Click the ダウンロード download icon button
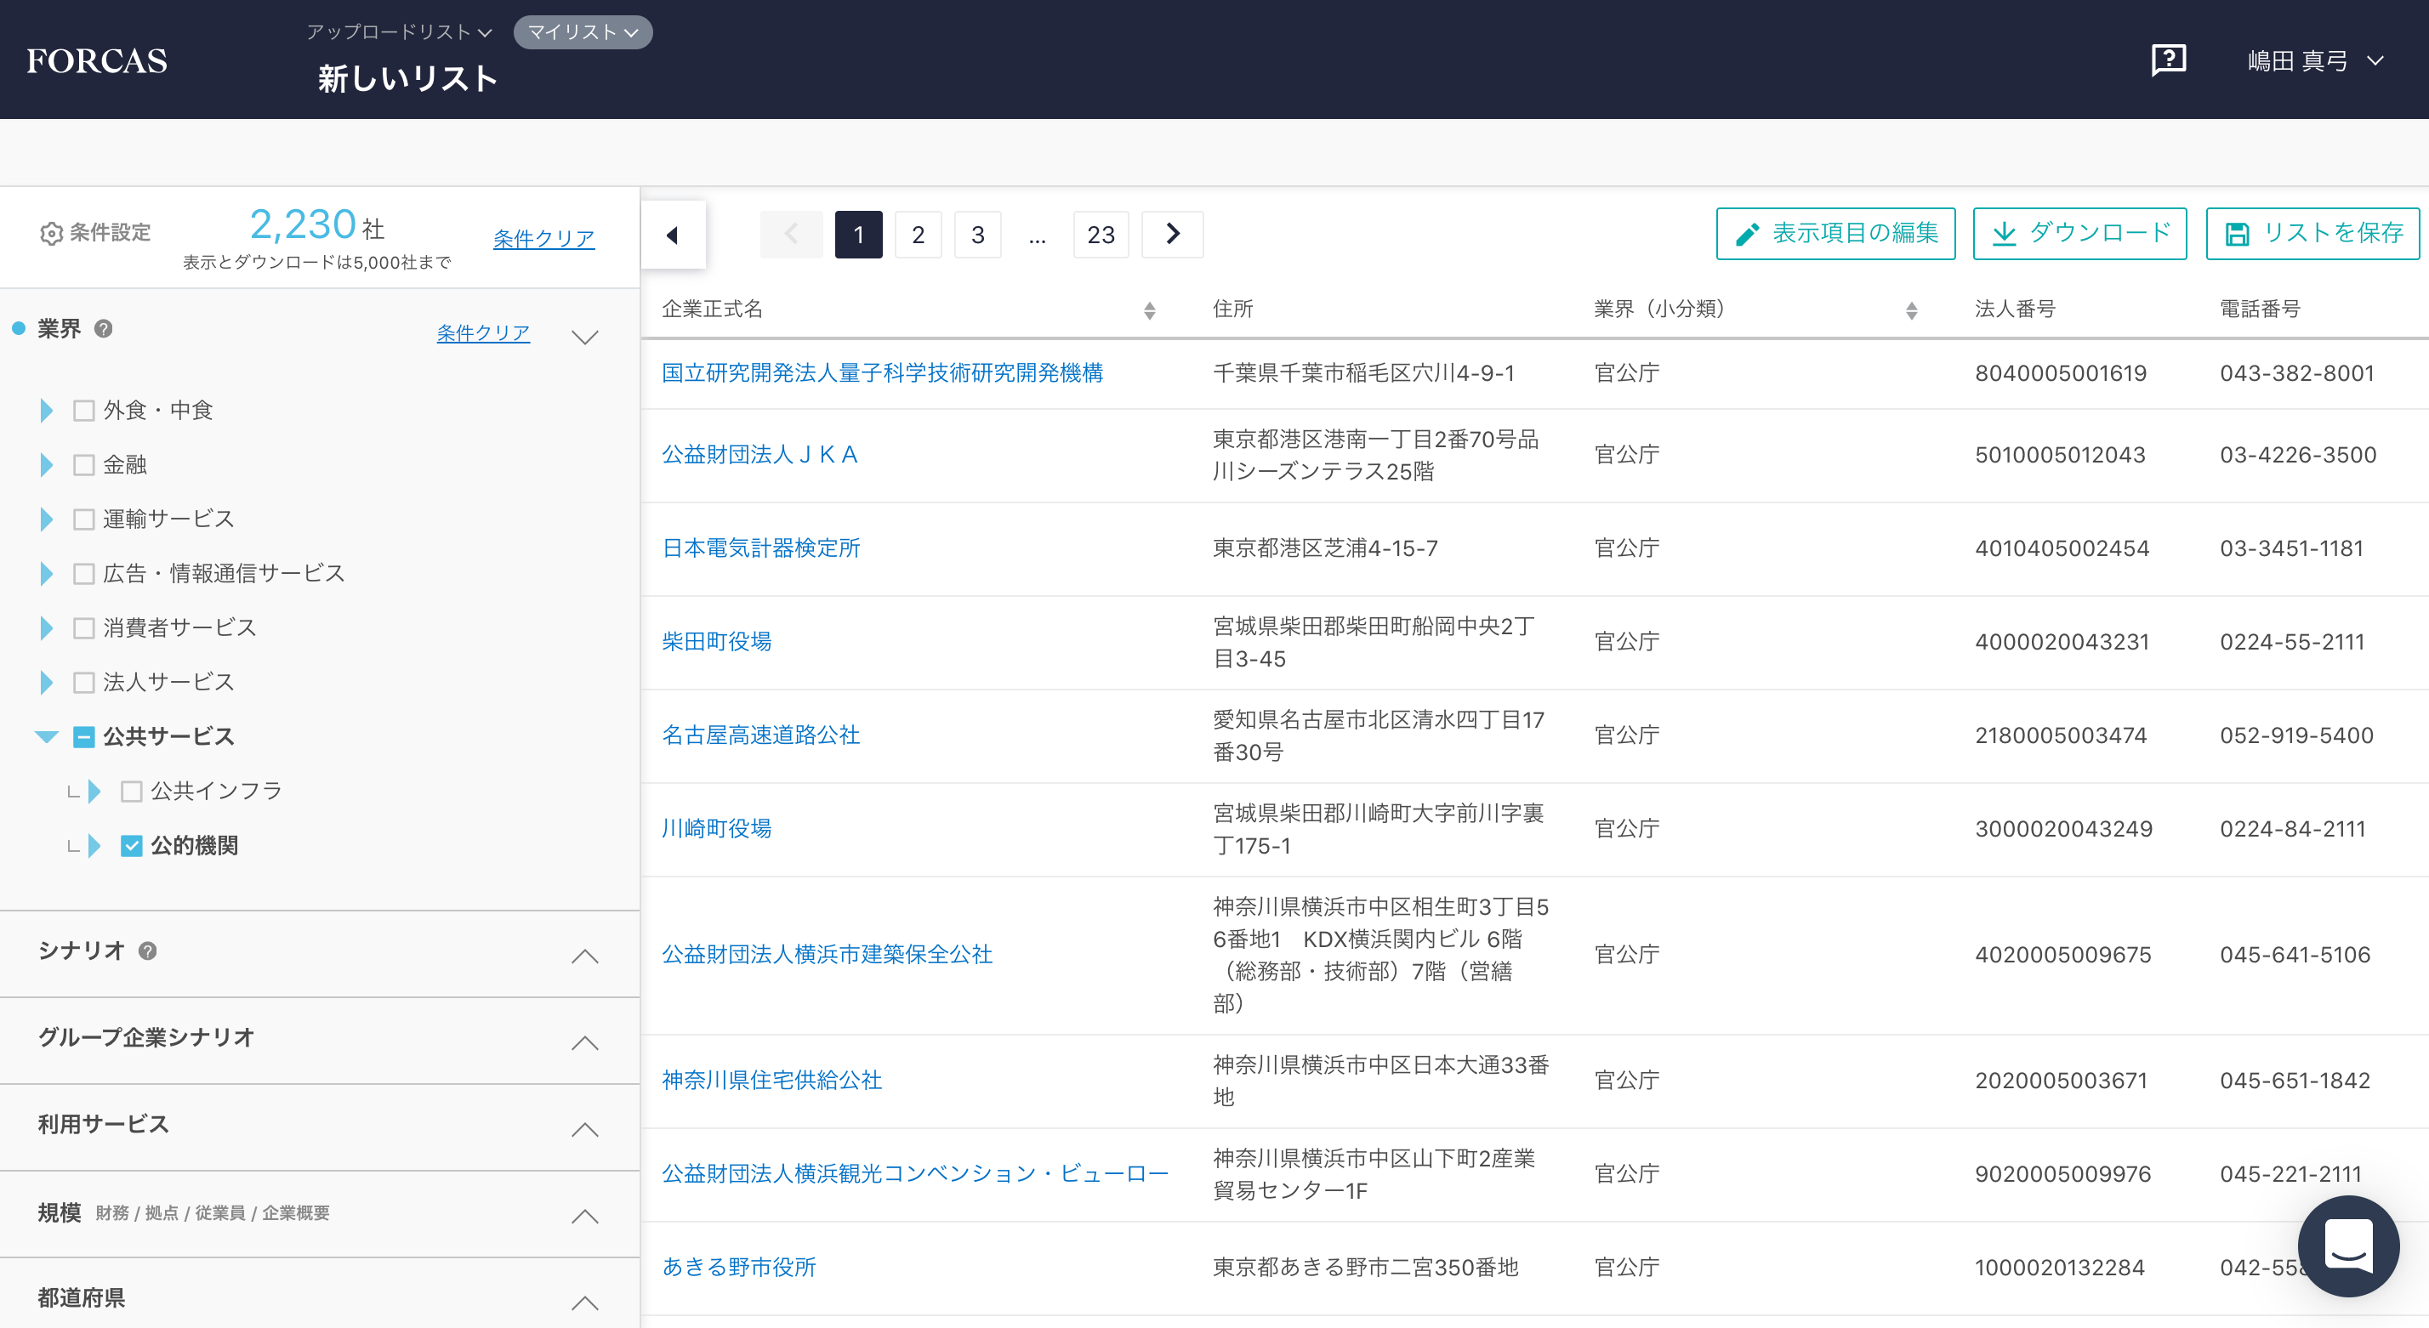The image size is (2429, 1328). (x=2079, y=233)
